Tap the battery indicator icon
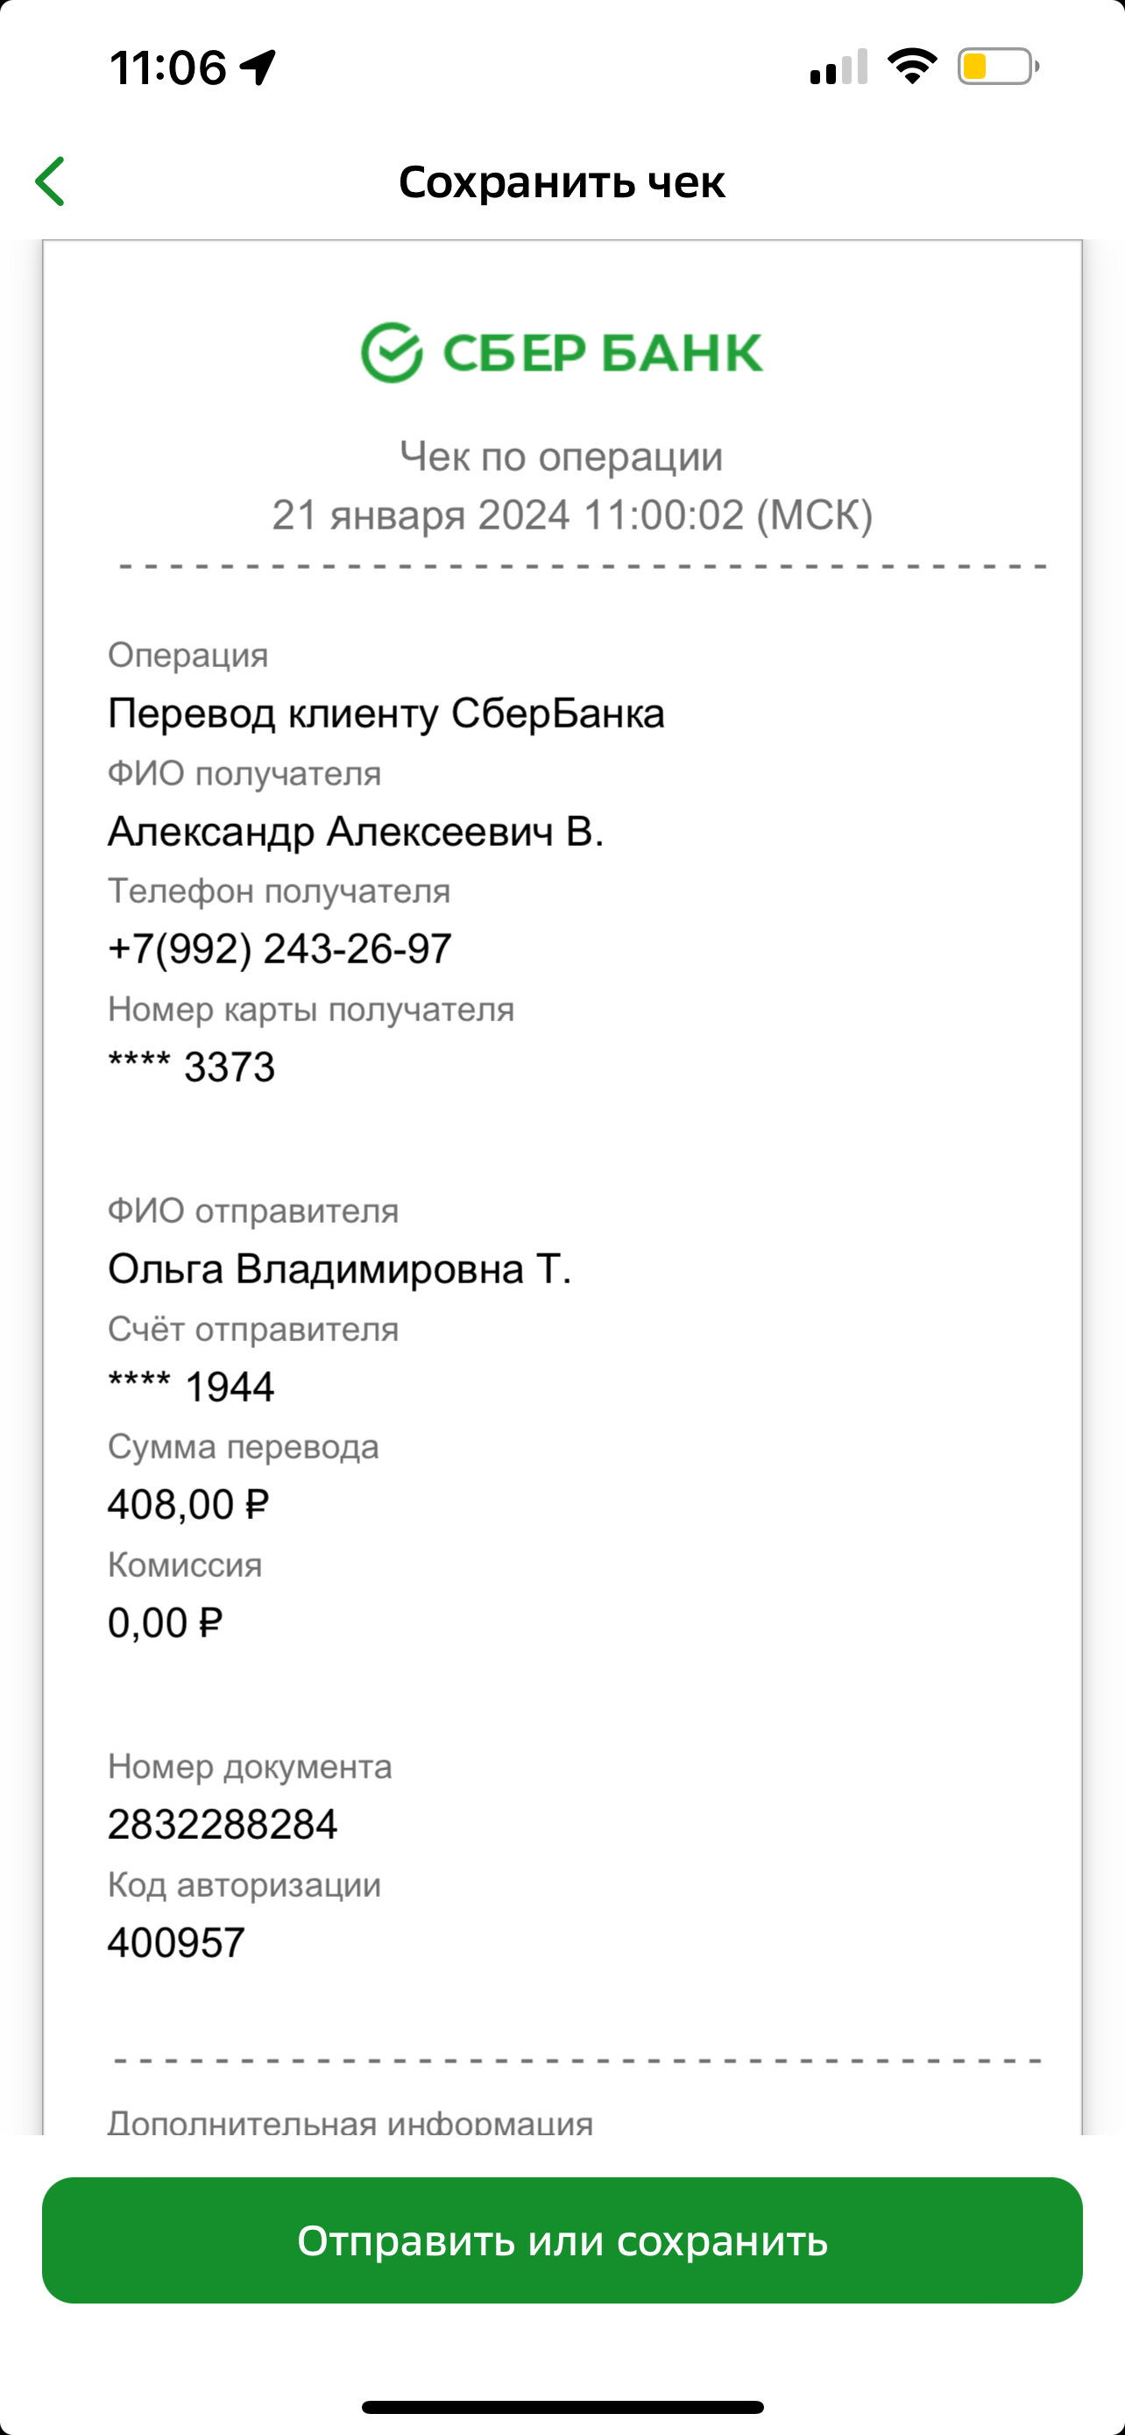 [999, 67]
